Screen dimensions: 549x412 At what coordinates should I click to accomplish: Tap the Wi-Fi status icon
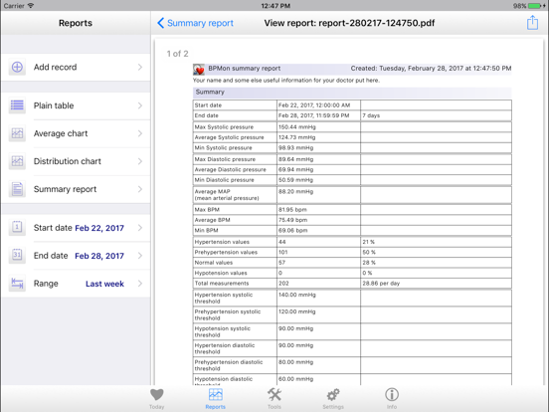(x=31, y=6)
